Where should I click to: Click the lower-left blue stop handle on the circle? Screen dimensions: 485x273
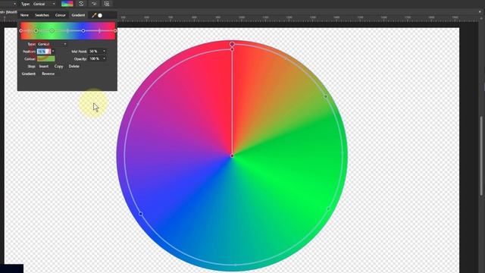[x=141, y=214]
